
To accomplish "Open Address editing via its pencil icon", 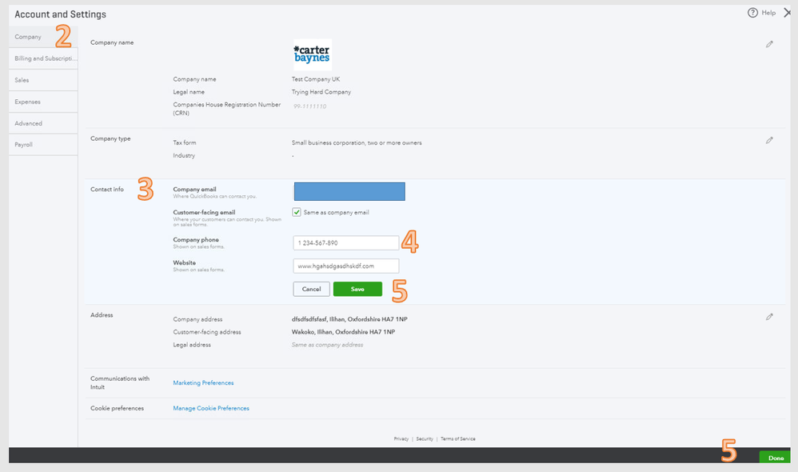I will (769, 317).
